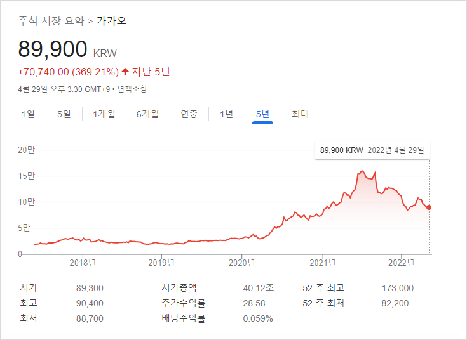Click the 지난 5년 period text
Screen dimensions: 467x340
click(x=151, y=72)
